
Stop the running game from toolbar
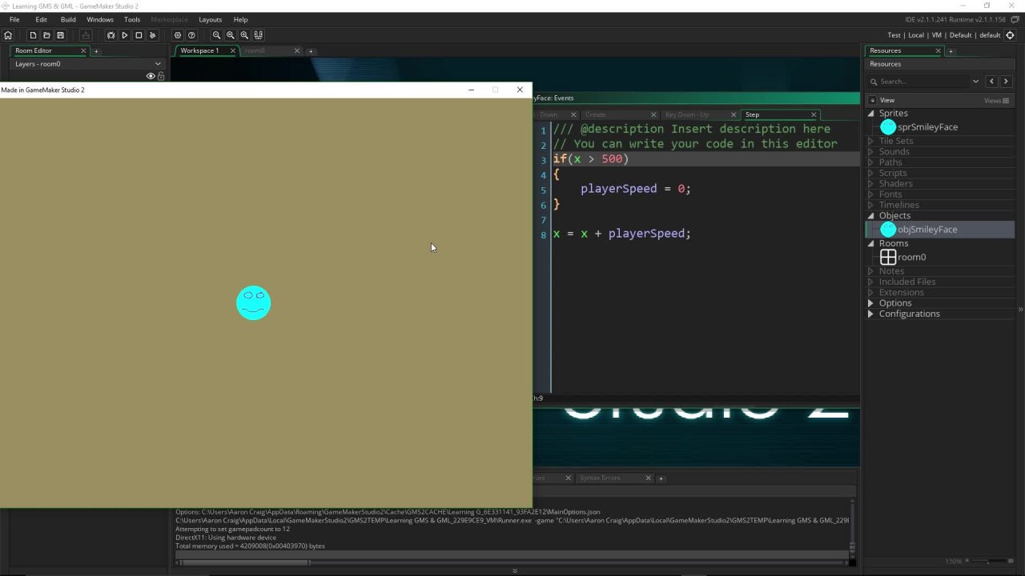pyautogui.click(x=139, y=35)
